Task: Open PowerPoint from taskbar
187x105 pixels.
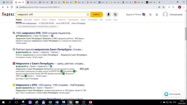Action: (90, 102)
